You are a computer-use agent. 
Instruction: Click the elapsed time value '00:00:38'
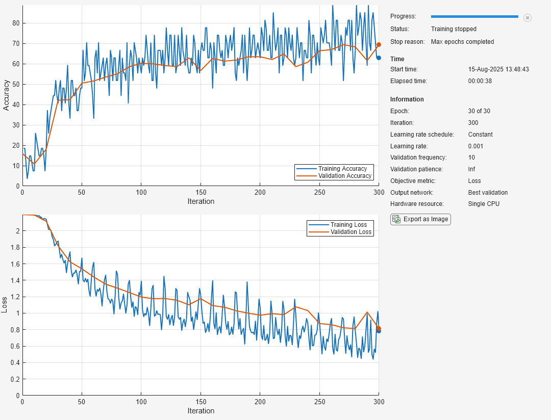(x=480, y=81)
